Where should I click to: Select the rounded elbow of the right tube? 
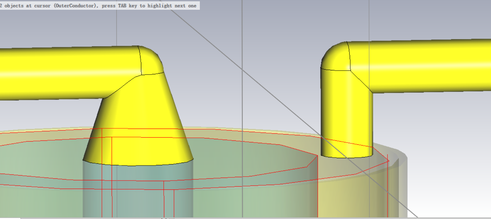335,57
